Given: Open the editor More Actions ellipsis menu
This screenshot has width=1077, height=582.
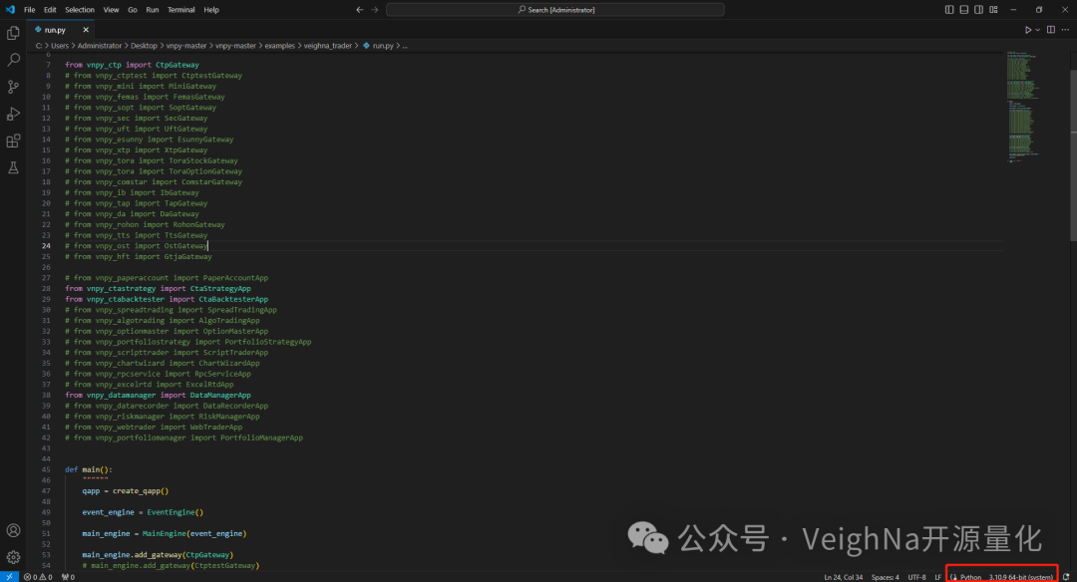Looking at the screenshot, I should (1064, 30).
